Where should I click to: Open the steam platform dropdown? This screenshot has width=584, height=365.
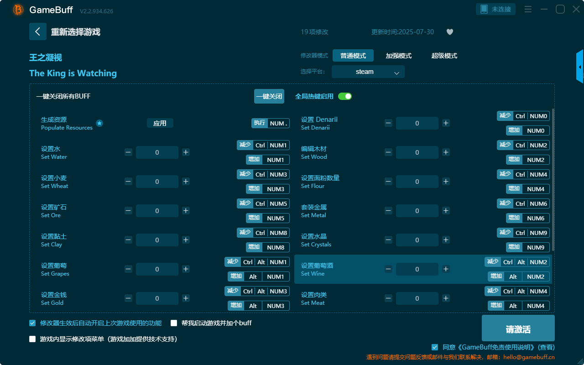tap(368, 72)
